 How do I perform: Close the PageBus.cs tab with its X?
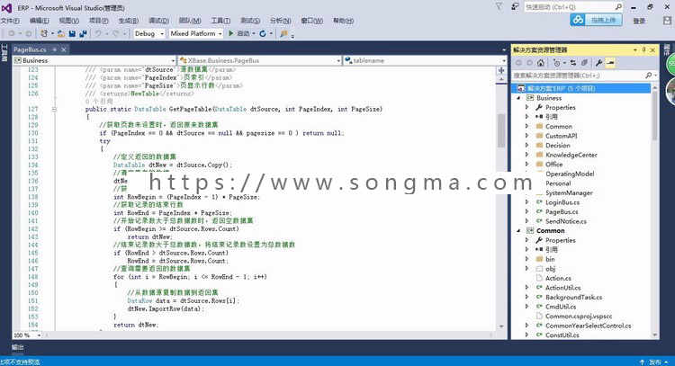[x=64, y=49]
